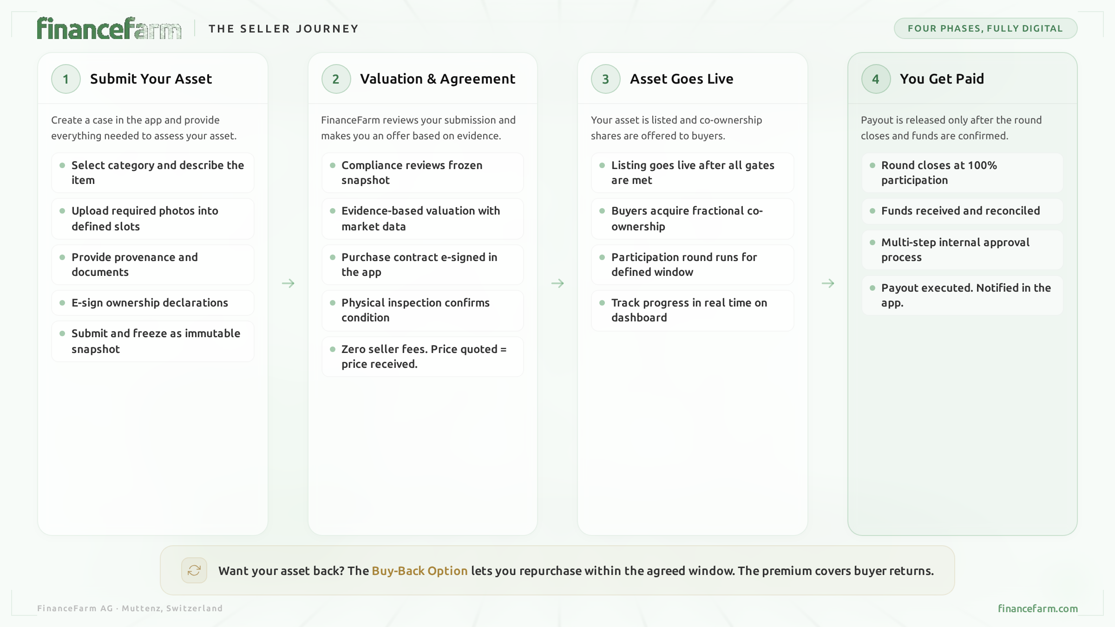This screenshot has width=1115, height=627.
Task: Click the Four Phases, Fully Digital badge
Action: (985, 29)
